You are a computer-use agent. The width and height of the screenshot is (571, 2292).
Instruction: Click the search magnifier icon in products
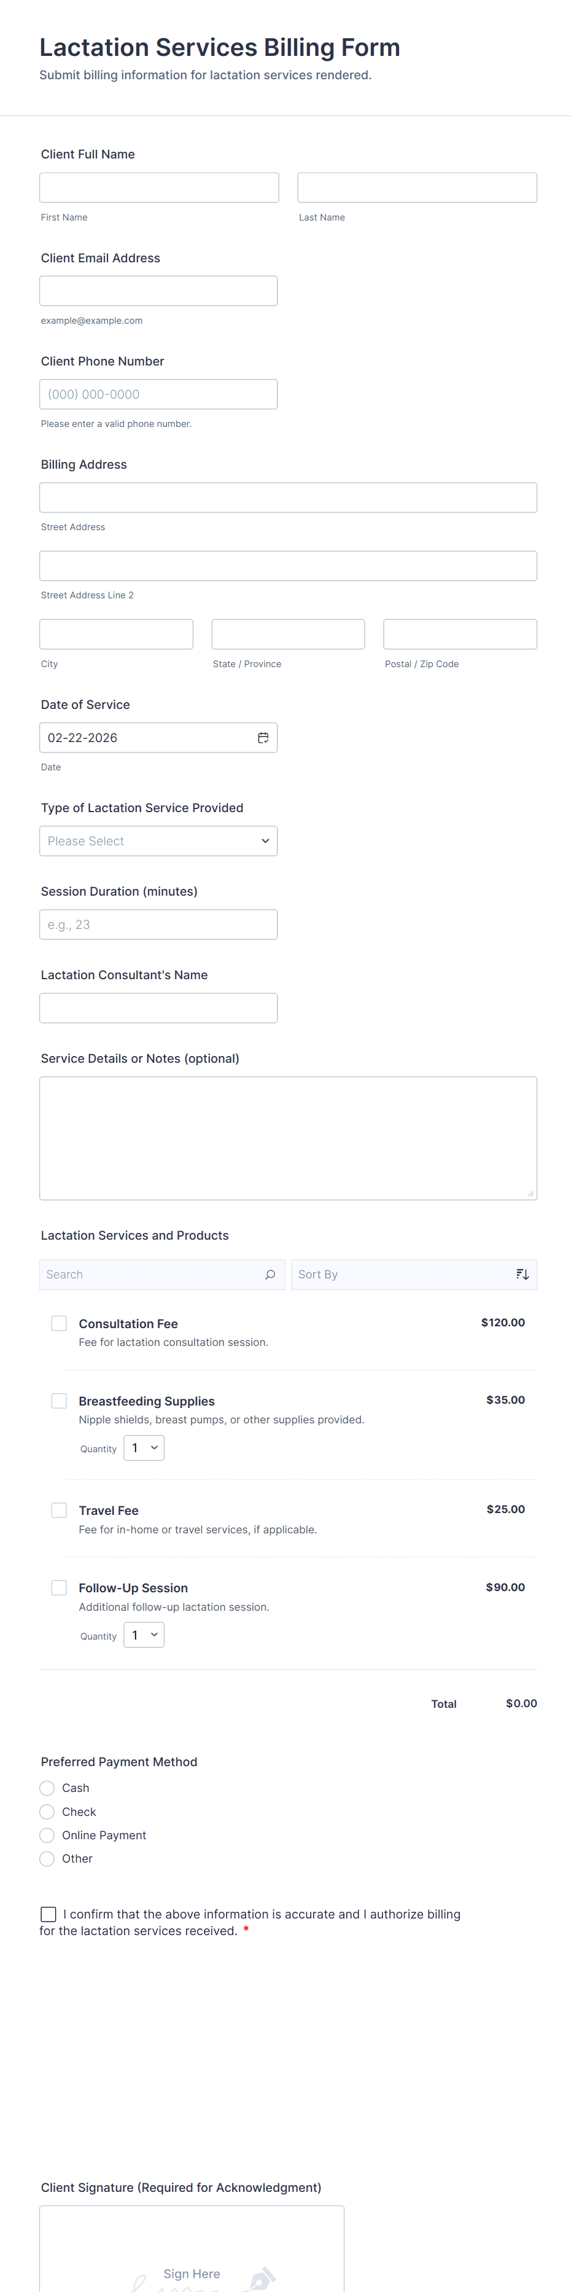coord(270,1274)
